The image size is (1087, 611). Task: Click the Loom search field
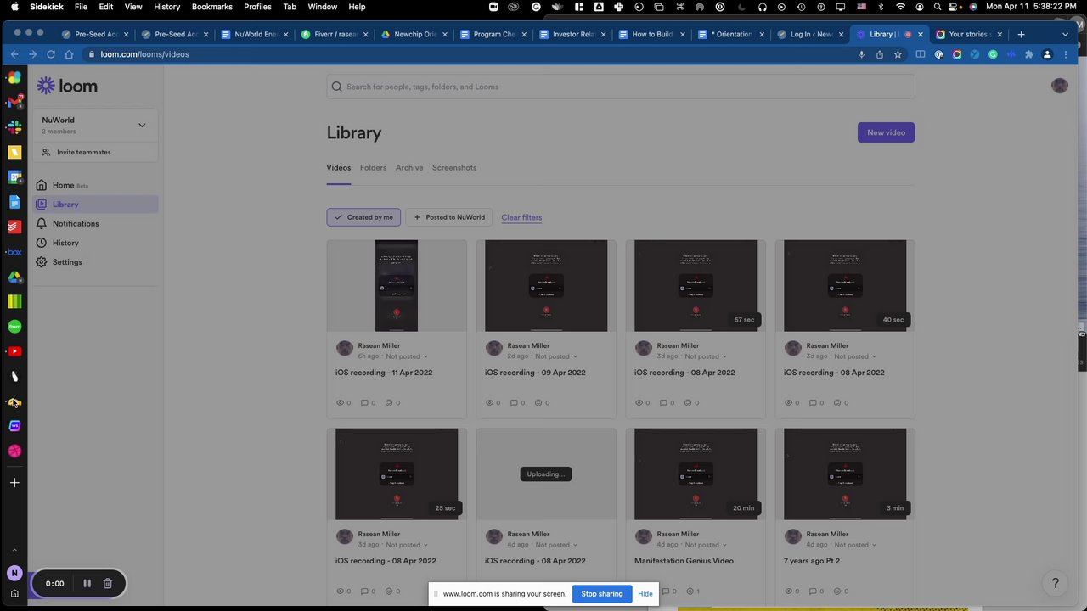[x=621, y=87]
